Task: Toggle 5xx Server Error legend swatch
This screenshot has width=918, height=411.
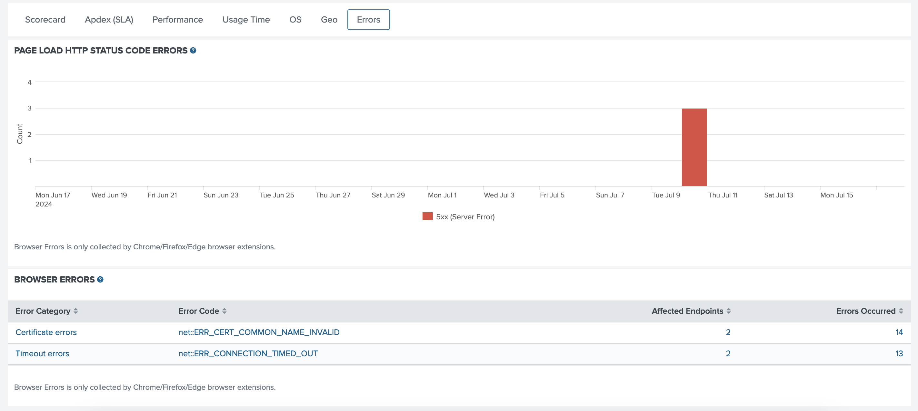Action: point(427,216)
